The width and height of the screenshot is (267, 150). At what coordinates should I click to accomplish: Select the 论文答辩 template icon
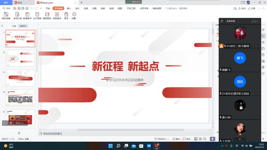(37, 15)
